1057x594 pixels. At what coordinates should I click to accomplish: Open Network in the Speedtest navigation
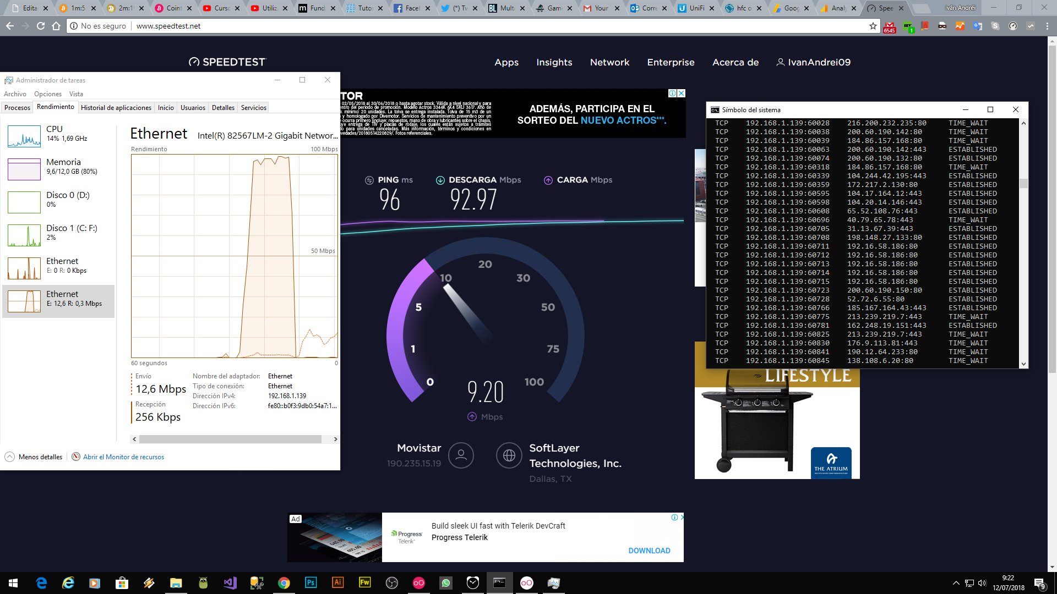pos(609,62)
